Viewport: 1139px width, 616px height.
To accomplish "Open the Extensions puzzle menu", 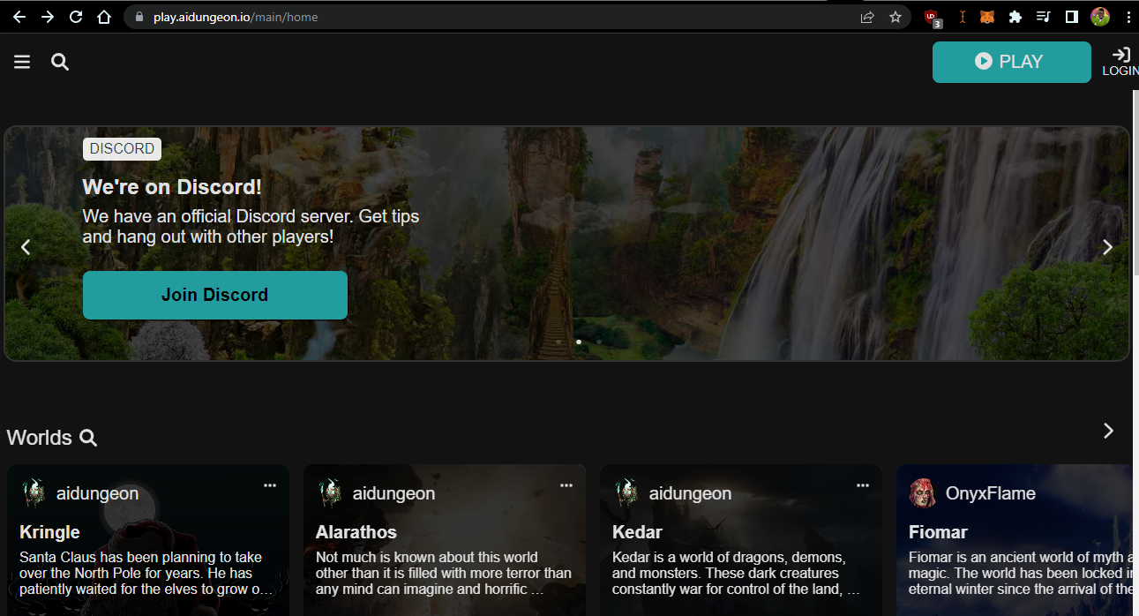I will click(x=1015, y=17).
